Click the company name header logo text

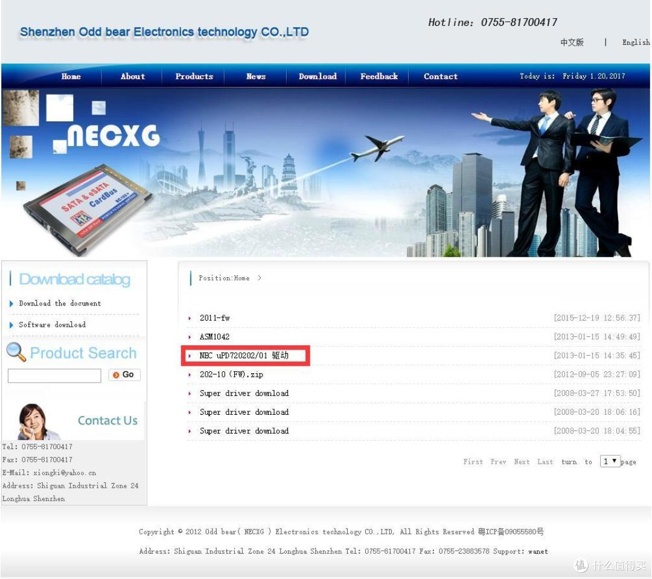(x=164, y=32)
